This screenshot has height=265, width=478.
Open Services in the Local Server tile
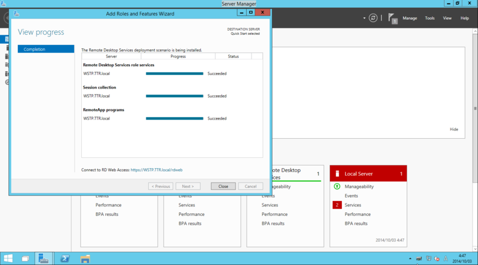(353, 205)
